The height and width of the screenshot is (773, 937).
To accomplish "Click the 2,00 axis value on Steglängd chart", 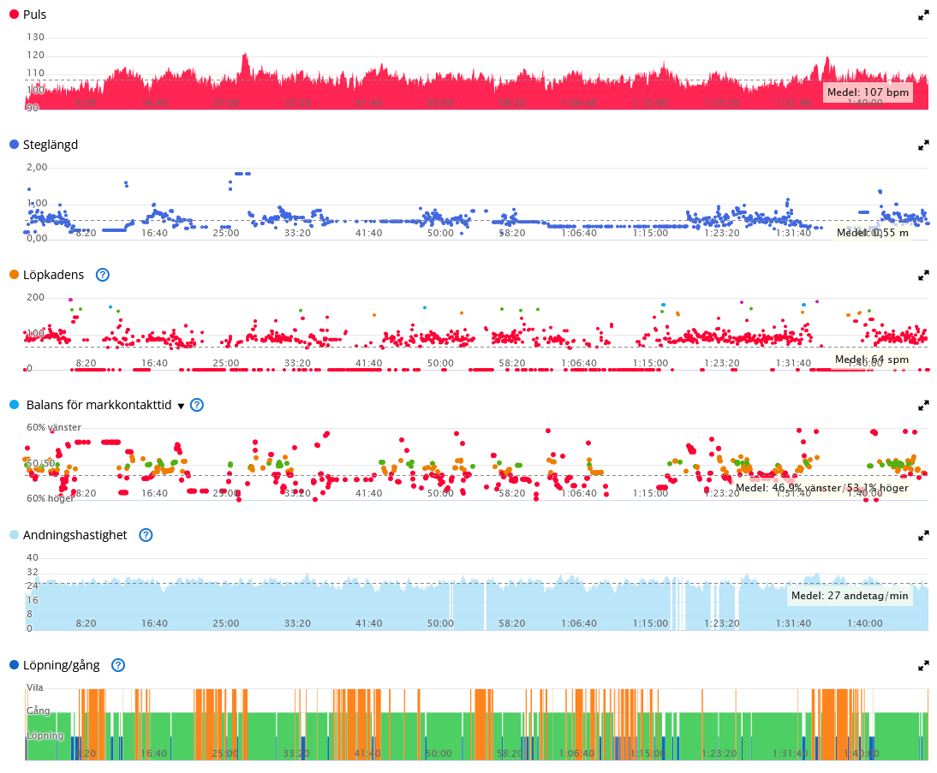I will [x=37, y=167].
